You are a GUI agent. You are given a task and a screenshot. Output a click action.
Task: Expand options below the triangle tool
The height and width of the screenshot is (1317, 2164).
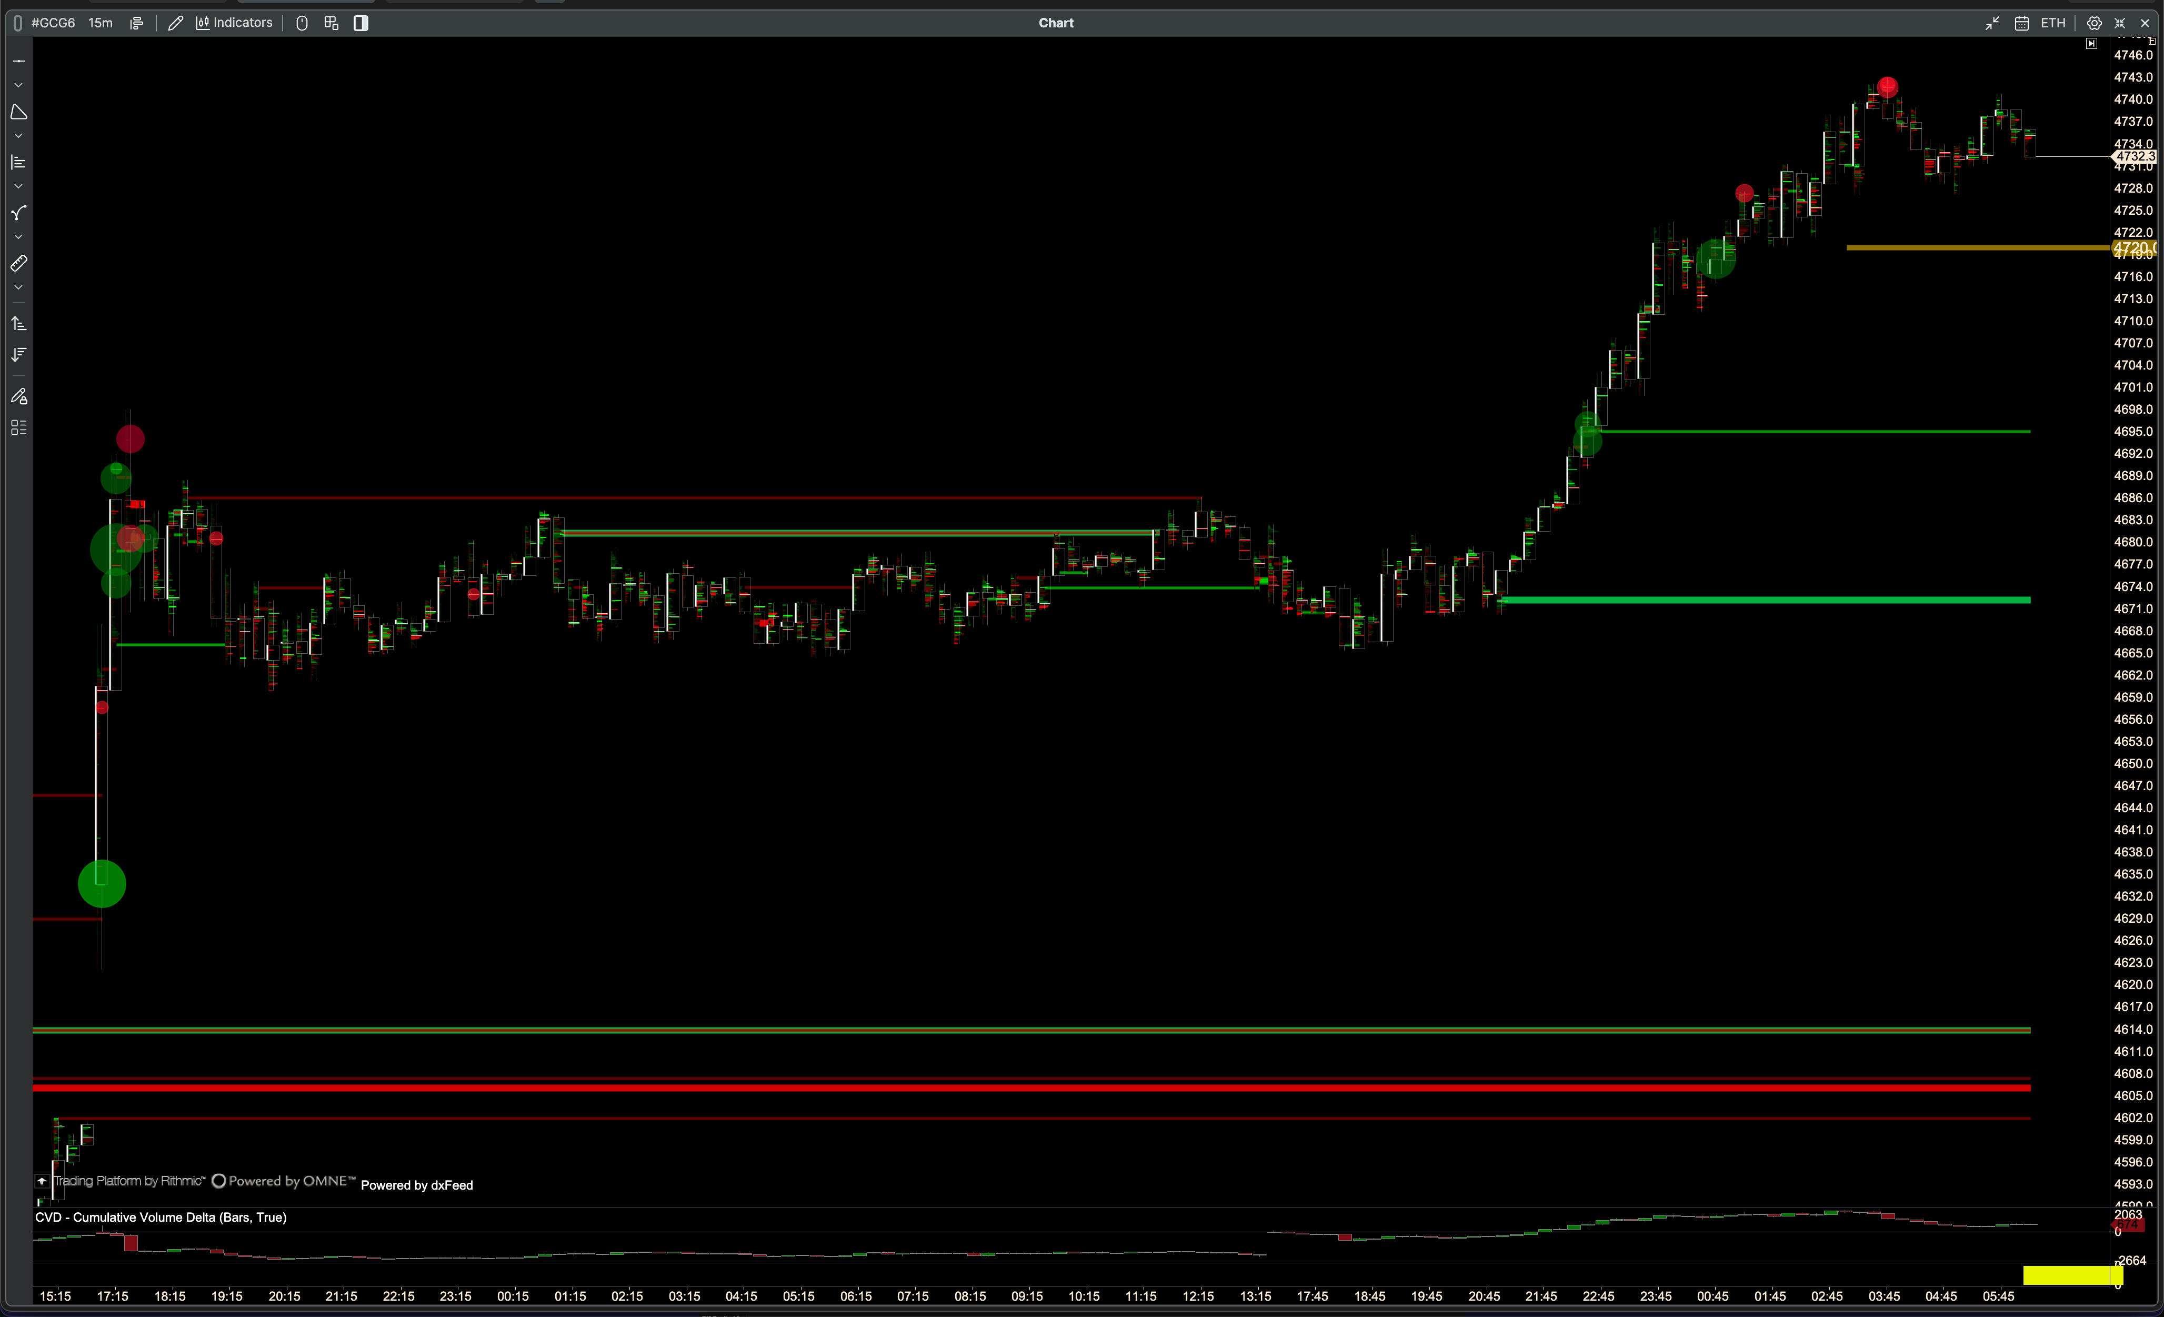[18, 136]
